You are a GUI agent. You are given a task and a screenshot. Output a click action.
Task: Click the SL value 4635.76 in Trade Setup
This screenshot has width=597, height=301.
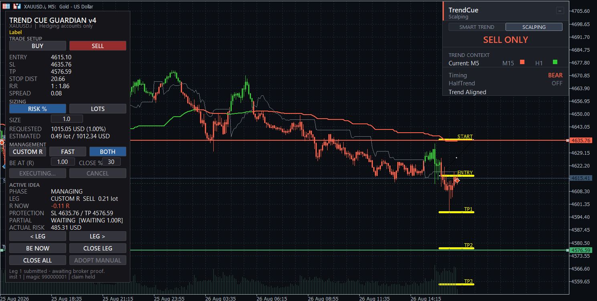pos(61,65)
